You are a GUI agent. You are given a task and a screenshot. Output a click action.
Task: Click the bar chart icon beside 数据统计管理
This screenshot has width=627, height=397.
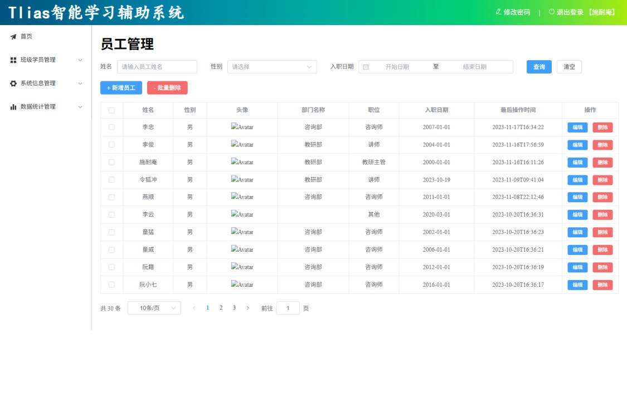(x=13, y=107)
